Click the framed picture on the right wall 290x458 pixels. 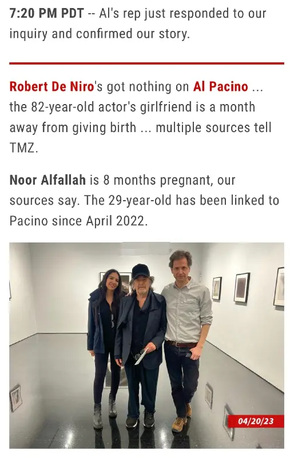tap(241, 288)
